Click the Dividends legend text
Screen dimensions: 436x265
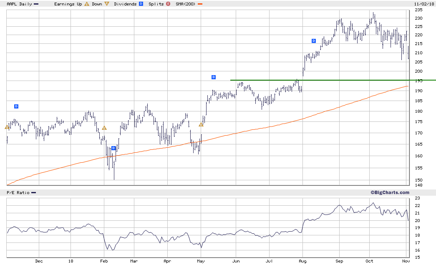click(126, 4)
